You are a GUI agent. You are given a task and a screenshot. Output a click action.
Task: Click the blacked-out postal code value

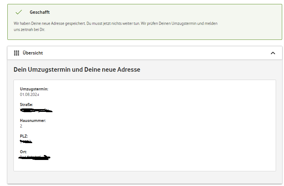[26, 142]
